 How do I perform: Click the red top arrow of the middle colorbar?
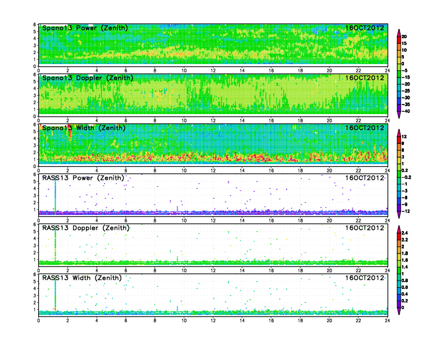399,132
